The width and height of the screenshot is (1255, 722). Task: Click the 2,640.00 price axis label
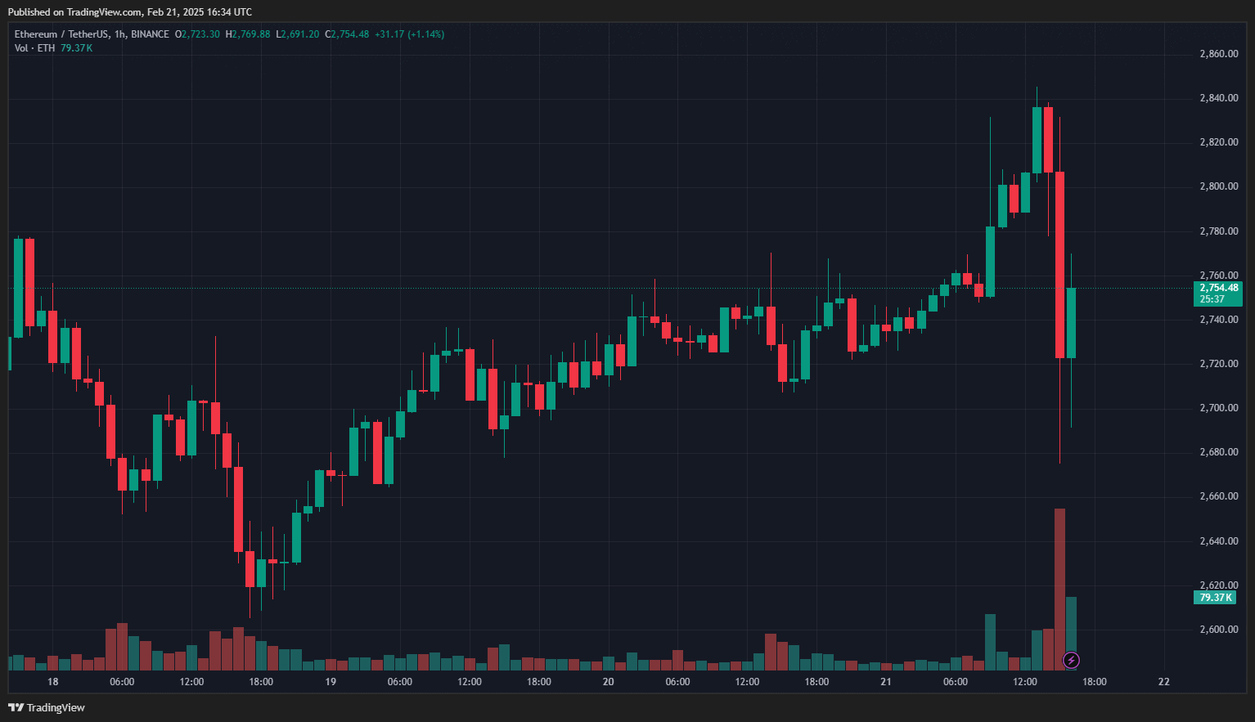point(1218,541)
